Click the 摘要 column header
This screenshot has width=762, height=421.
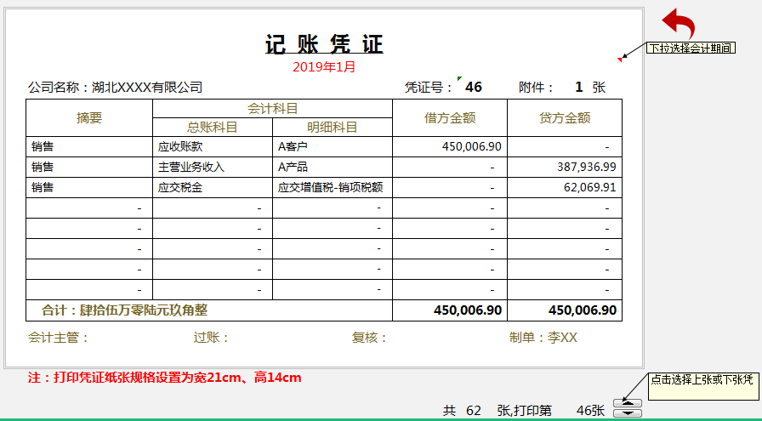pos(89,117)
